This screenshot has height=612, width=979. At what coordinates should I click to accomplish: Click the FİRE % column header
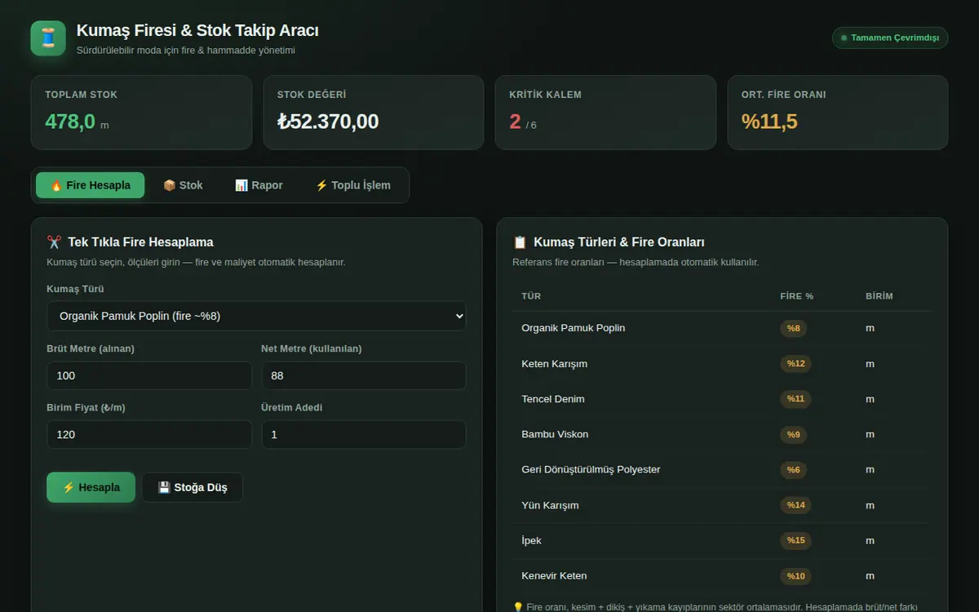796,296
